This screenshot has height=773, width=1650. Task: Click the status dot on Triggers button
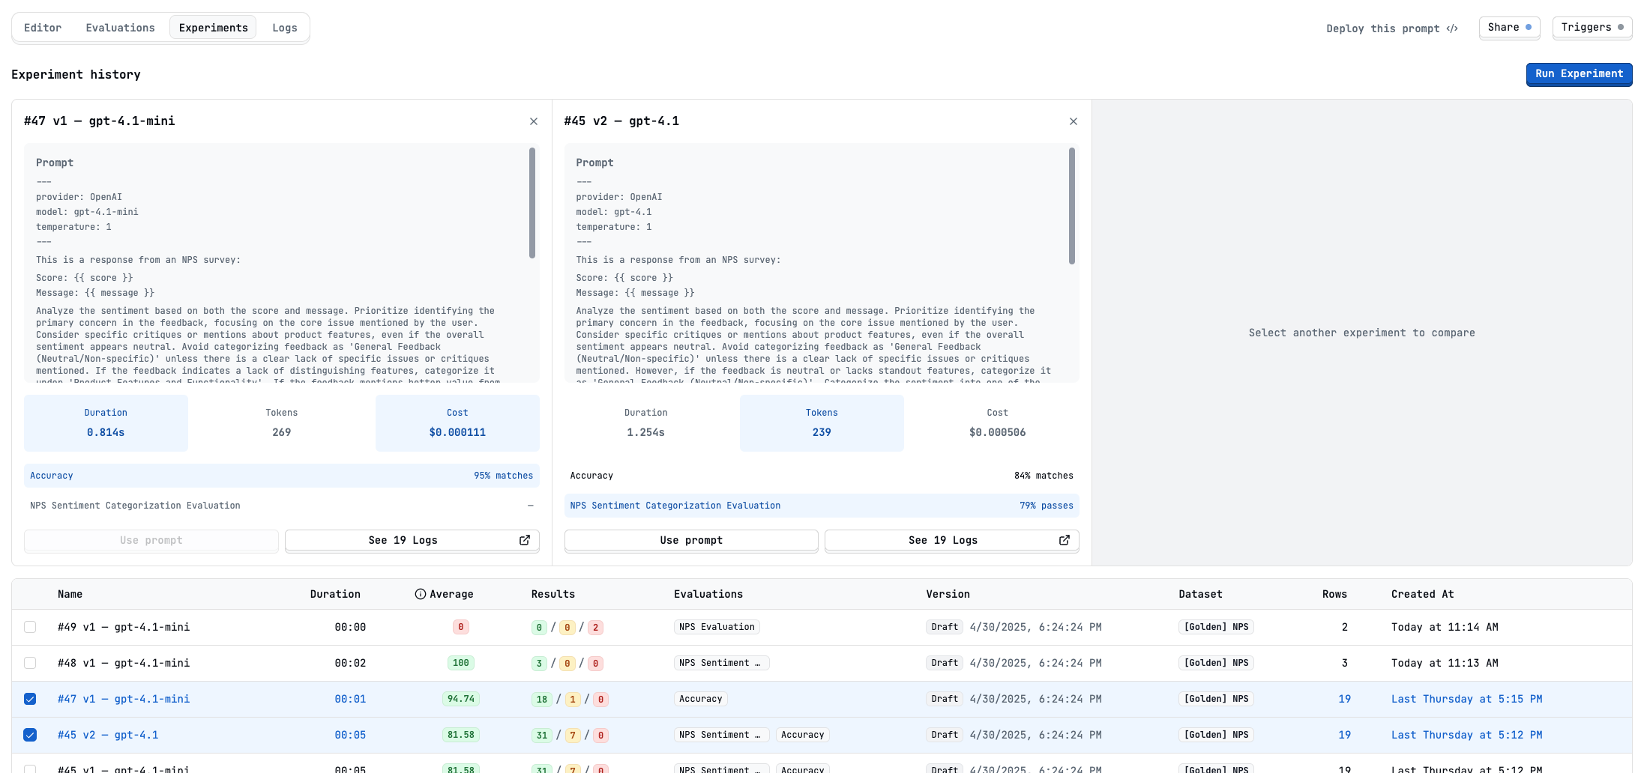click(x=1619, y=26)
